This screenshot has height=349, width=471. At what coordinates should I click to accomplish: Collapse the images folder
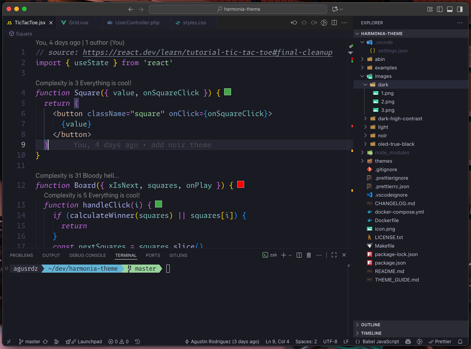[411, 76]
